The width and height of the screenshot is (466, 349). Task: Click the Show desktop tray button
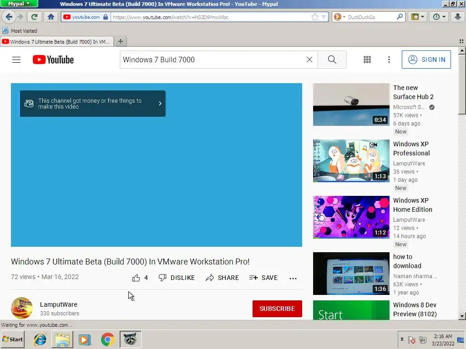(461, 340)
